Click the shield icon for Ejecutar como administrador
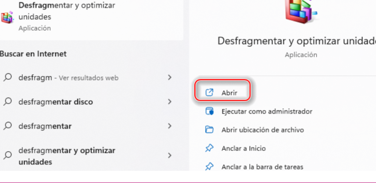The height and width of the screenshot is (183, 376). coord(209,111)
